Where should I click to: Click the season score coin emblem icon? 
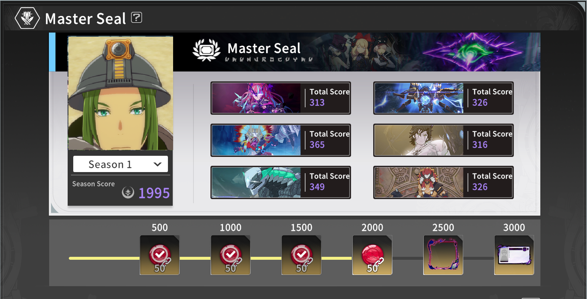pyautogui.click(x=128, y=192)
